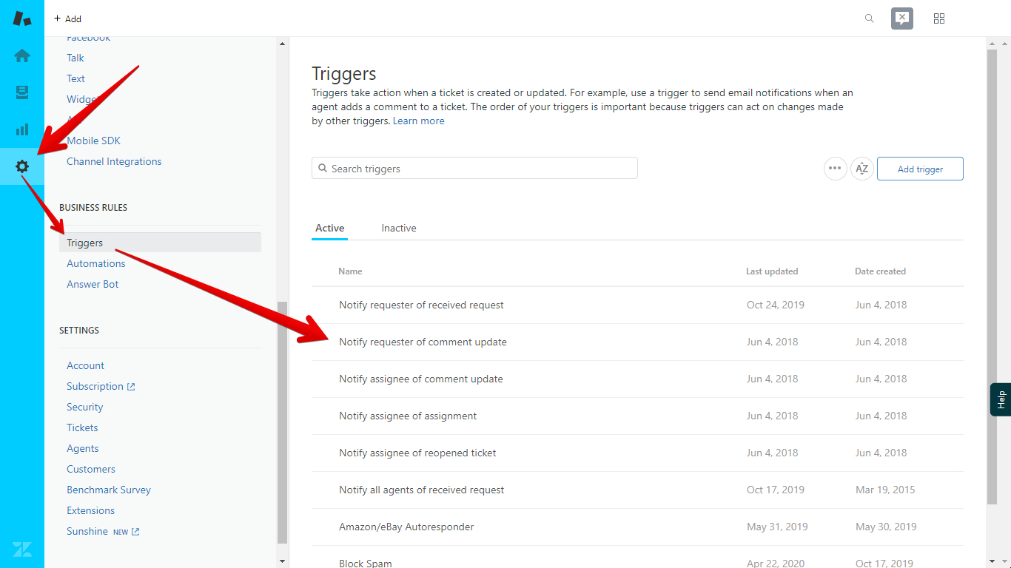Open the conversations app icon in the header
Image resolution: width=1011 pixels, height=568 pixels.
point(901,18)
